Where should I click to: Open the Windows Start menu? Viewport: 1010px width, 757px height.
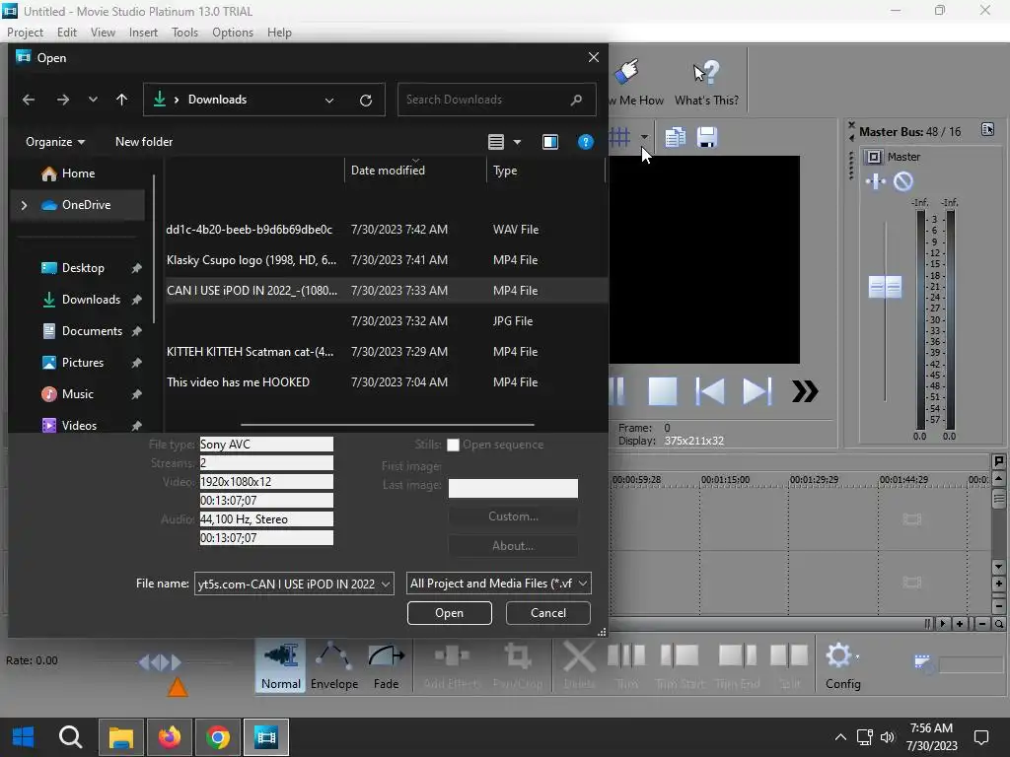pyautogui.click(x=24, y=737)
